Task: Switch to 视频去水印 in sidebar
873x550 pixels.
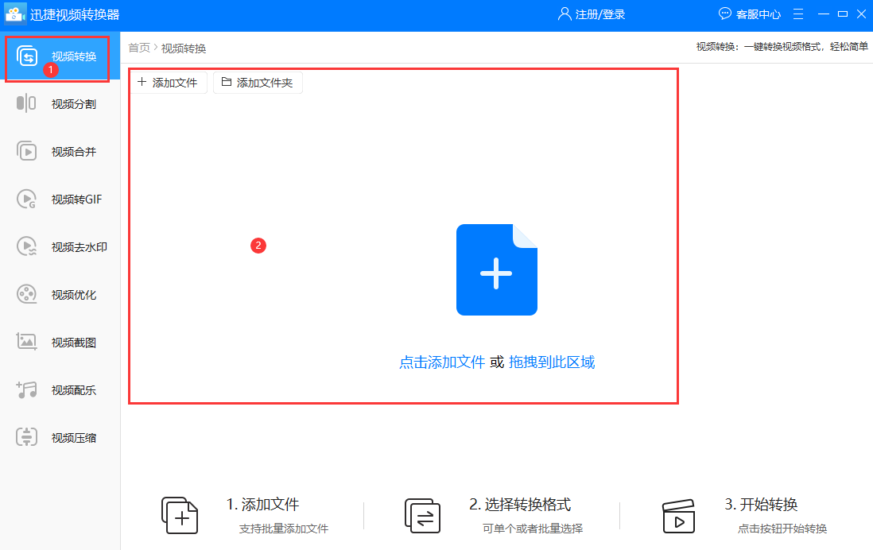Action: click(60, 246)
